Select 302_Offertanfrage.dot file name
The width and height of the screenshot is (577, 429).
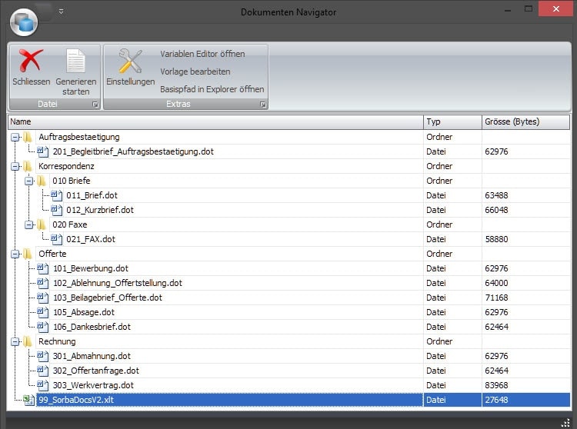click(96, 371)
